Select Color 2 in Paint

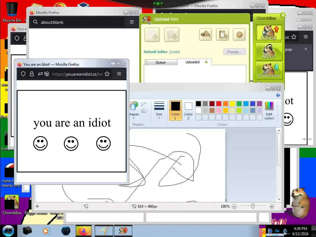pyautogui.click(x=188, y=110)
